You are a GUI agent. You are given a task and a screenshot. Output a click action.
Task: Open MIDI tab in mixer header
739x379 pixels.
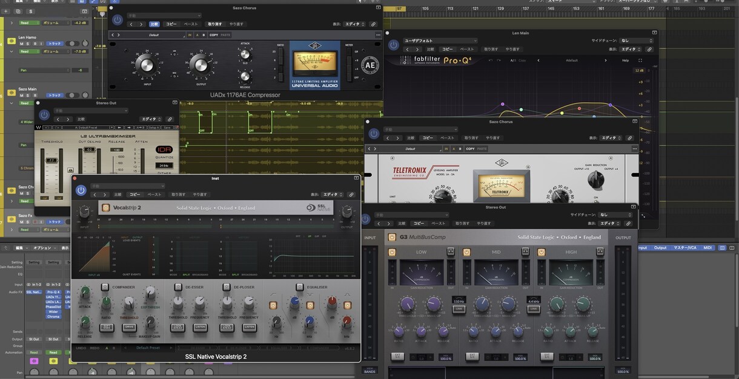(x=708, y=247)
